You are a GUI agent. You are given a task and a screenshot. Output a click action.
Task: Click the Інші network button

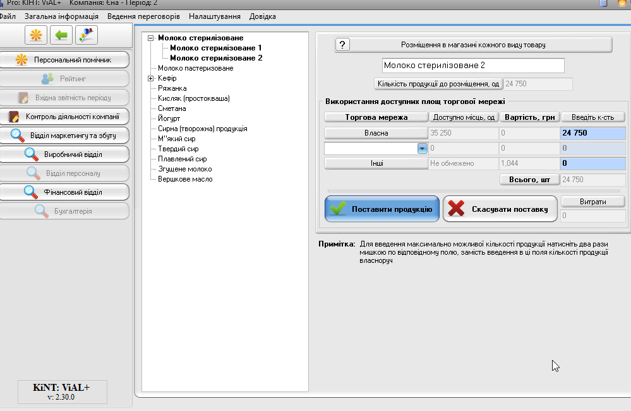pyautogui.click(x=376, y=163)
